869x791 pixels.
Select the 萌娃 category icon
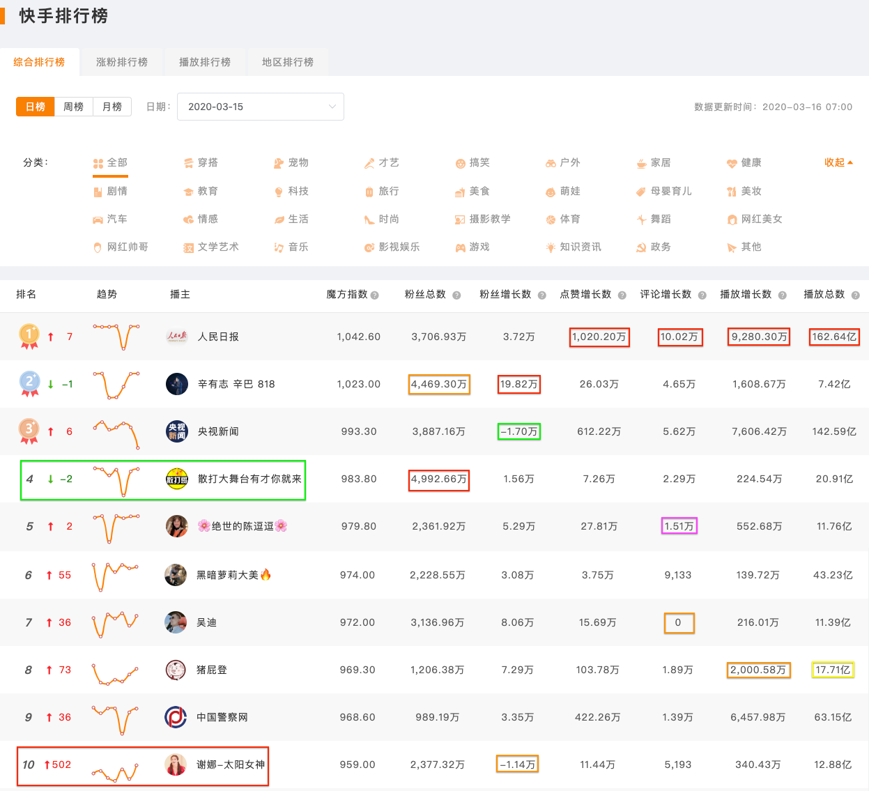coord(551,192)
